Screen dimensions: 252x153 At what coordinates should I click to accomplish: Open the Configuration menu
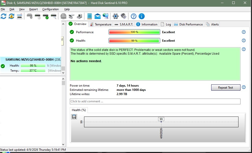[x=51, y=9]
